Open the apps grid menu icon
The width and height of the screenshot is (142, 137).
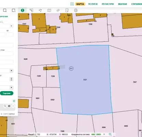point(72,4)
